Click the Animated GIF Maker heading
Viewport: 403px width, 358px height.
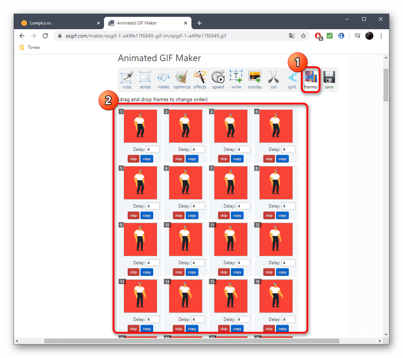point(160,58)
